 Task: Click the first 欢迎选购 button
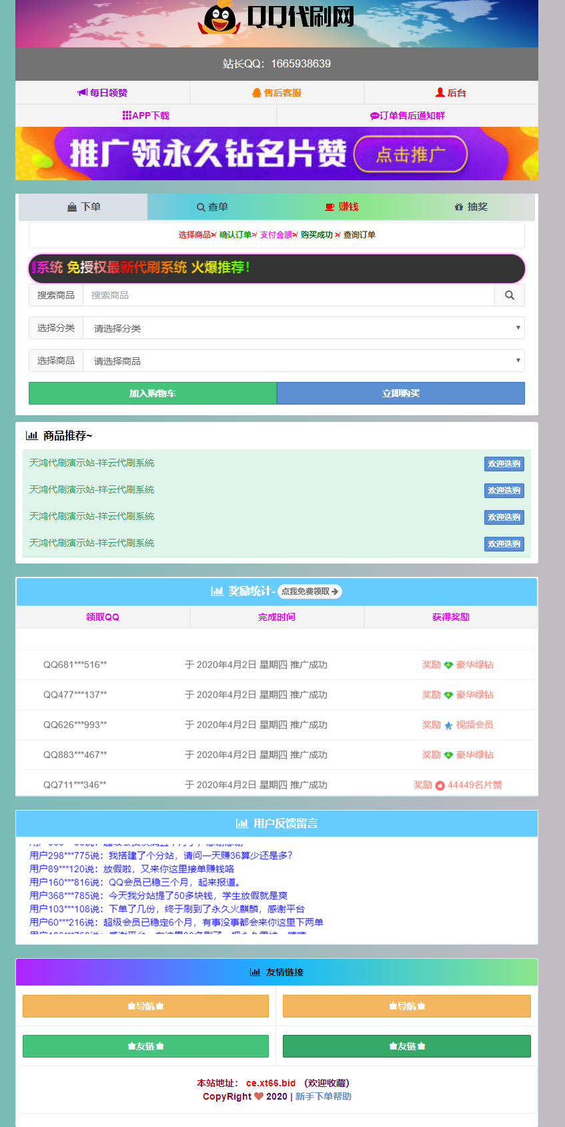[504, 464]
